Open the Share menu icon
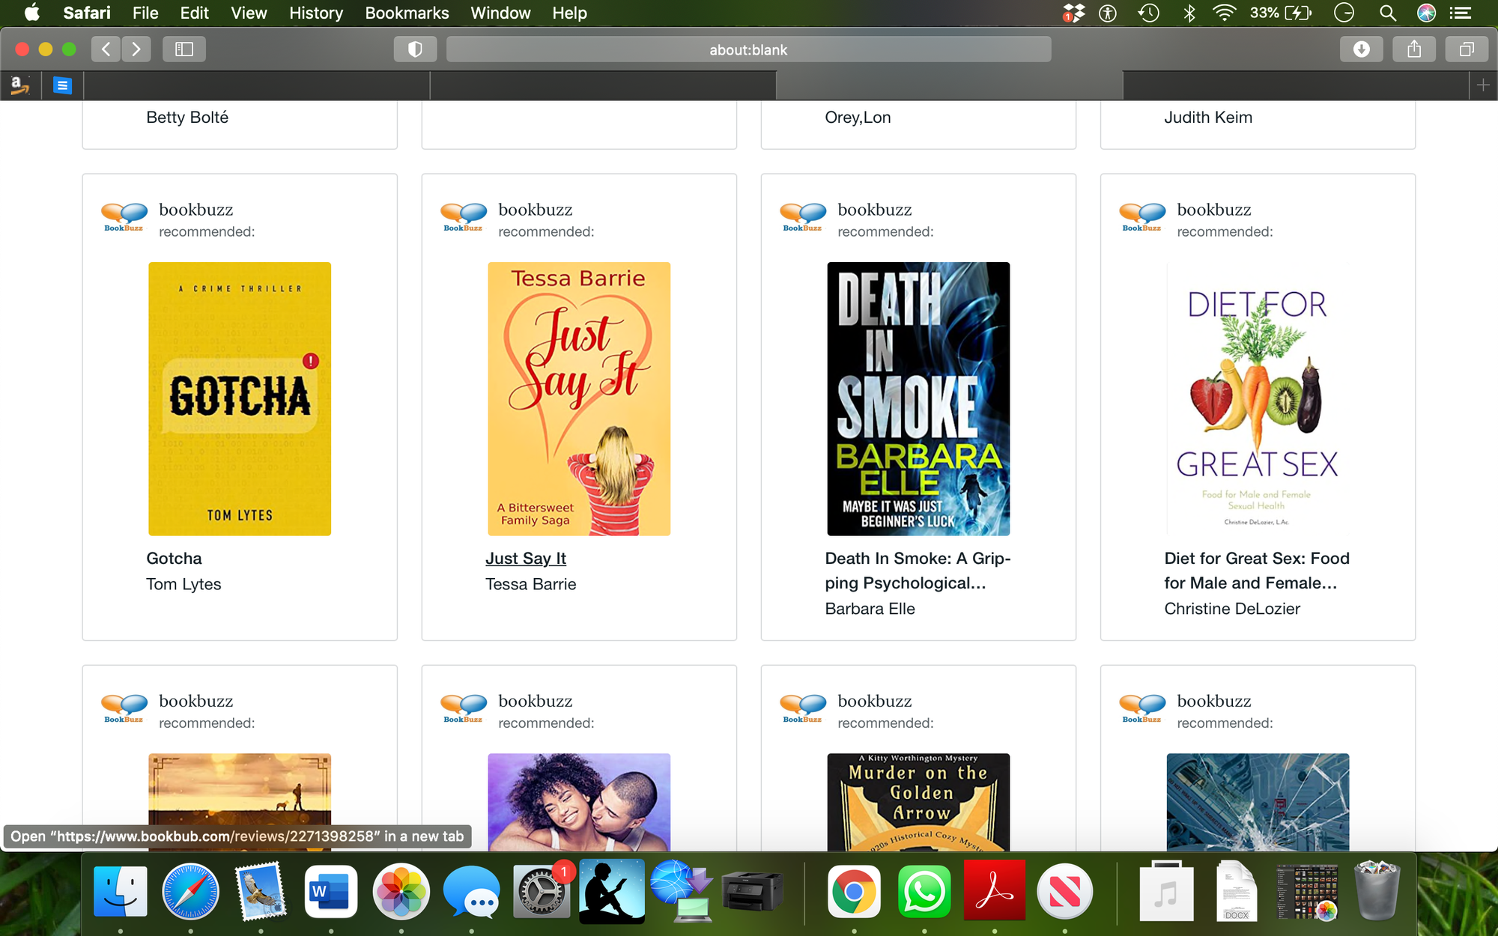1498x936 pixels. point(1414,49)
